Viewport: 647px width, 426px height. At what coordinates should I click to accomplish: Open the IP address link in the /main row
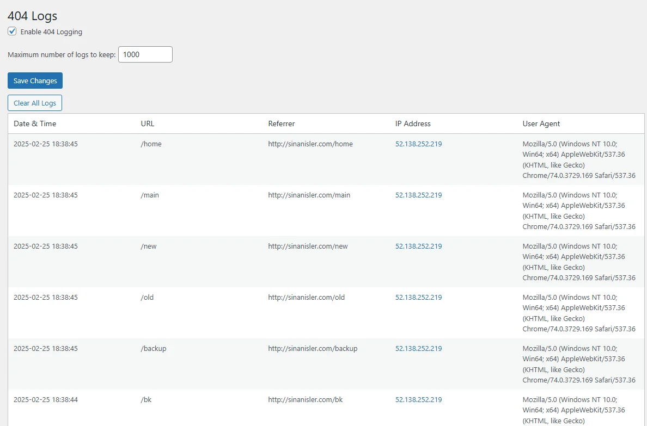418,195
